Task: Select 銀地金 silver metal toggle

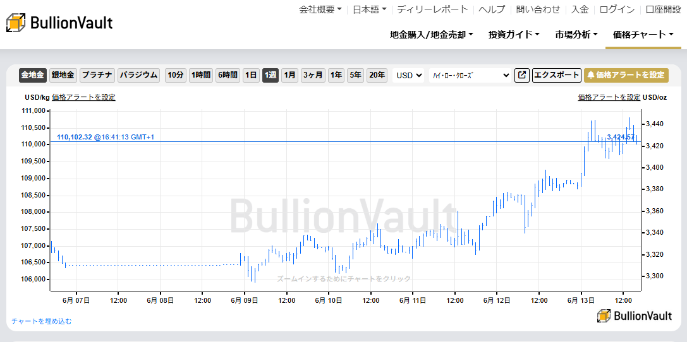Action: click(63, 75)
